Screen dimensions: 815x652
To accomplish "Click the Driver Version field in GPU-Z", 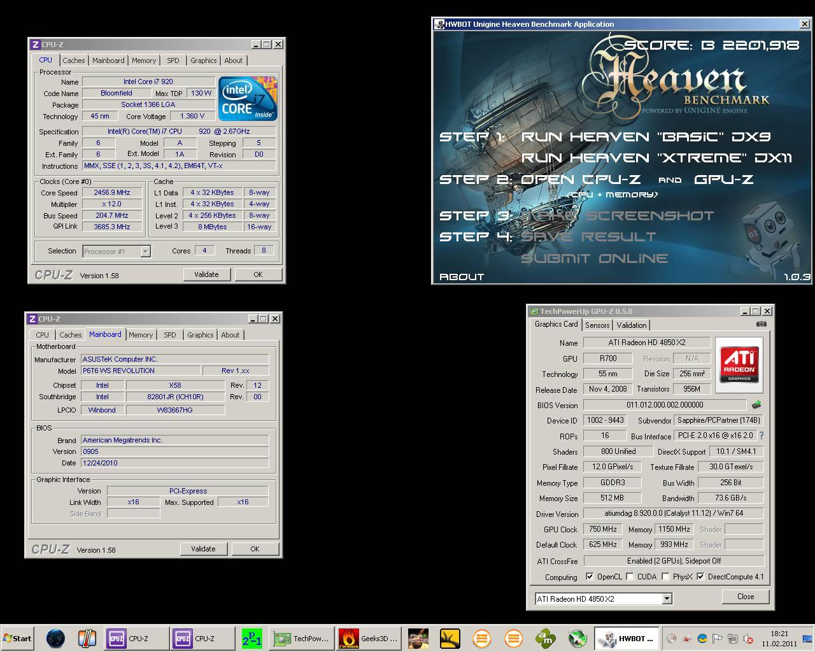I will pos(674,513).
